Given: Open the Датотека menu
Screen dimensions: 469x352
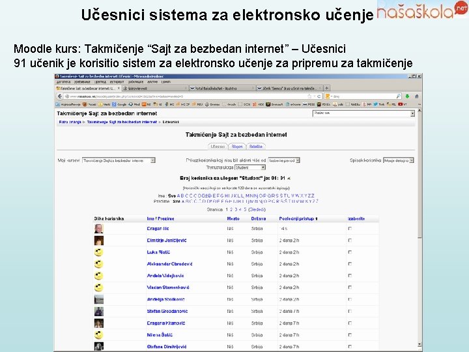Looking at the screenshot, I should (63, 81).
